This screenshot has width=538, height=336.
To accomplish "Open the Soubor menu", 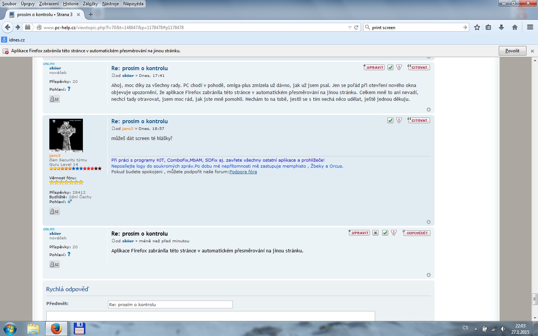I will (9, 4).
